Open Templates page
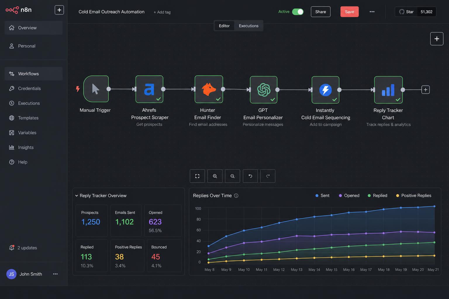The width and height of the screenshot is (449, 299). (33, 118)
